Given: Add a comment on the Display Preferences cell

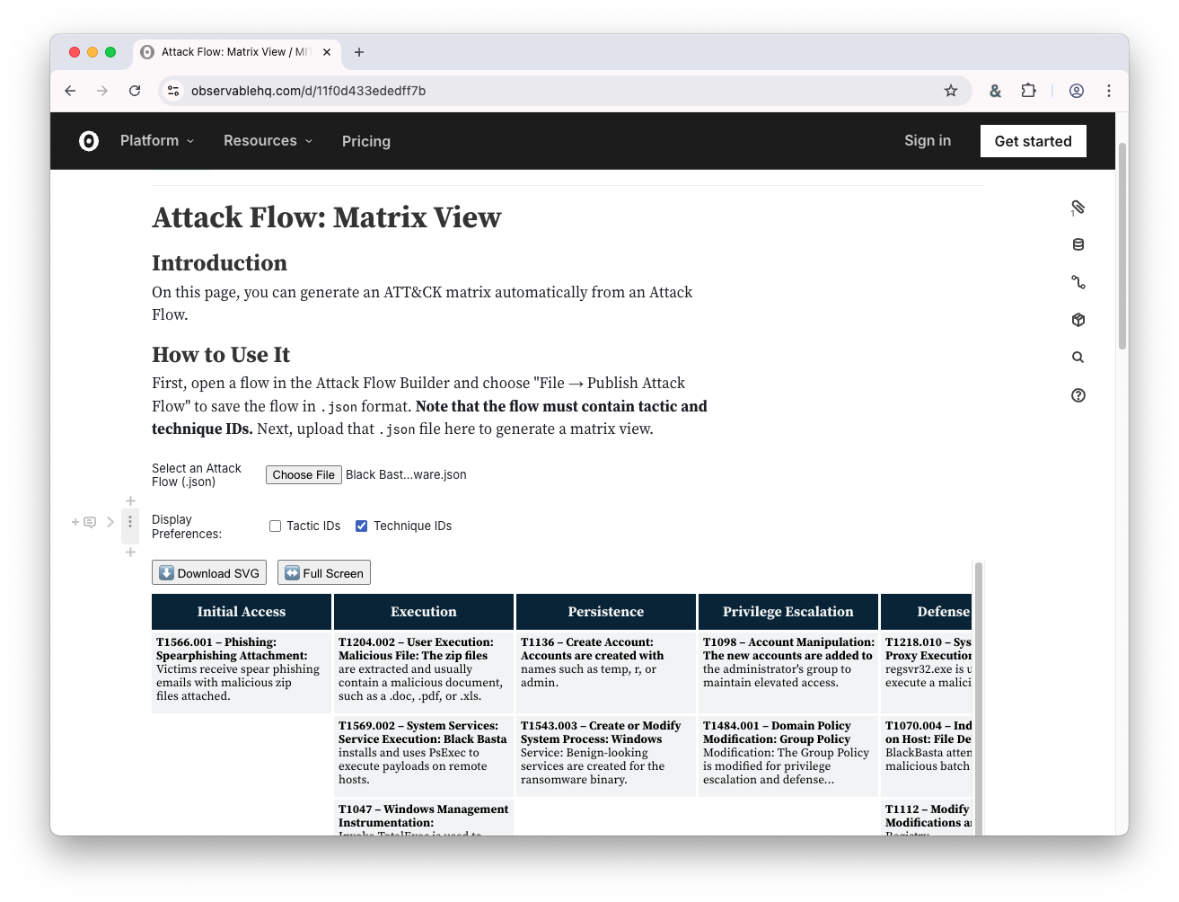Looking at the screenshot, I should [89, 522].
